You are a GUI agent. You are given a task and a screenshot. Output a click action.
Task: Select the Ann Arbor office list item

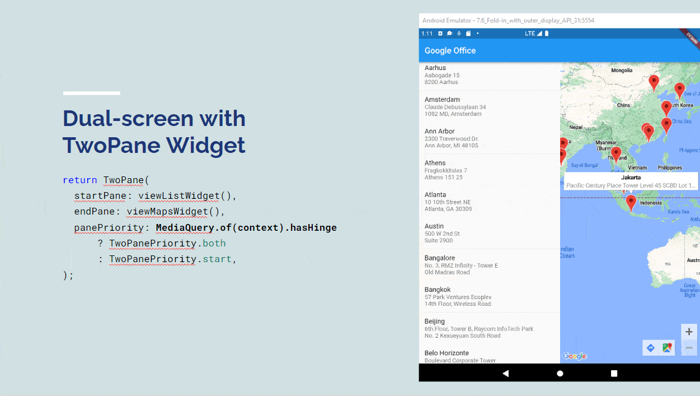click(490, 138)
